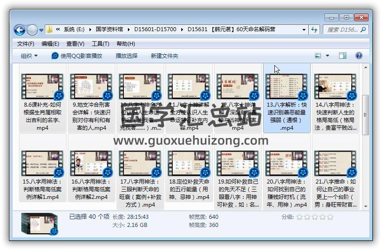The height and width of the screenshot is (250, 382).
Task: Select video thumbnail 11.八字十神详解
Action: [189, 86]
